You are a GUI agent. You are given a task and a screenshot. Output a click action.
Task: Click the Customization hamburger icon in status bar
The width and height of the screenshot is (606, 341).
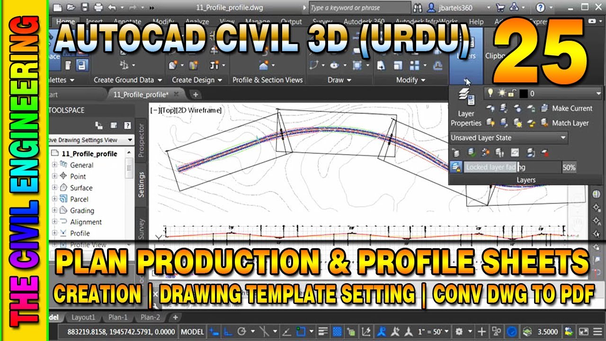click(597, 332)
